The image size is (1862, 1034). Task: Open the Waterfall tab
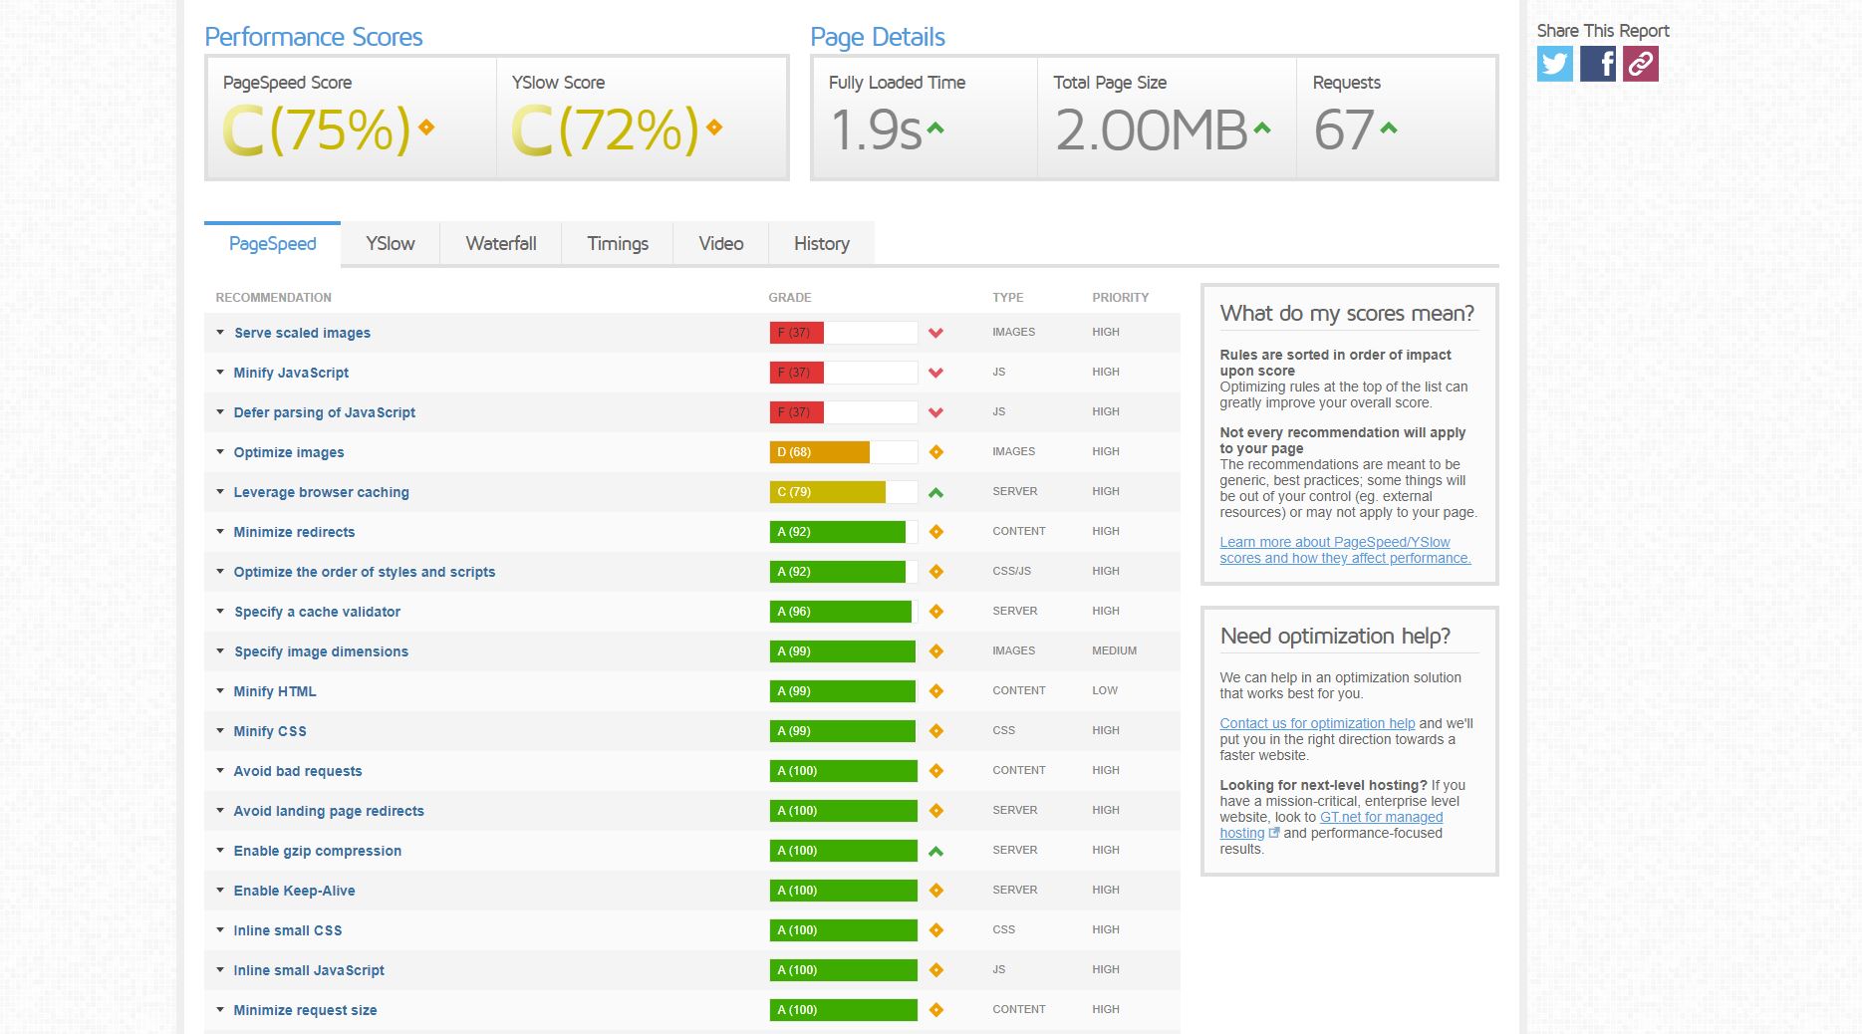coord(501,244)
